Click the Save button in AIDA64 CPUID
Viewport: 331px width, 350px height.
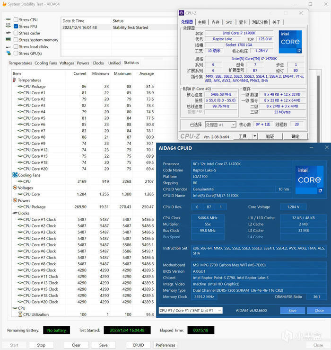pyautogui.click(x=292, y=310)
